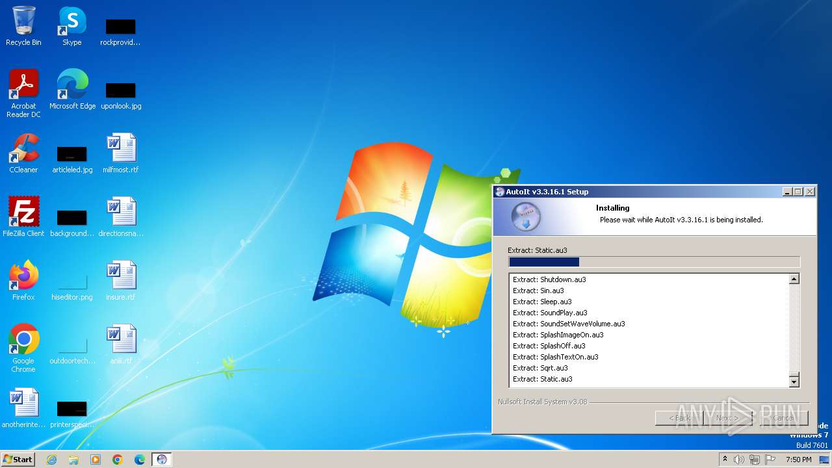Open network status tray icon
This screenshot has height=468, width=832.
coord(755,460)
